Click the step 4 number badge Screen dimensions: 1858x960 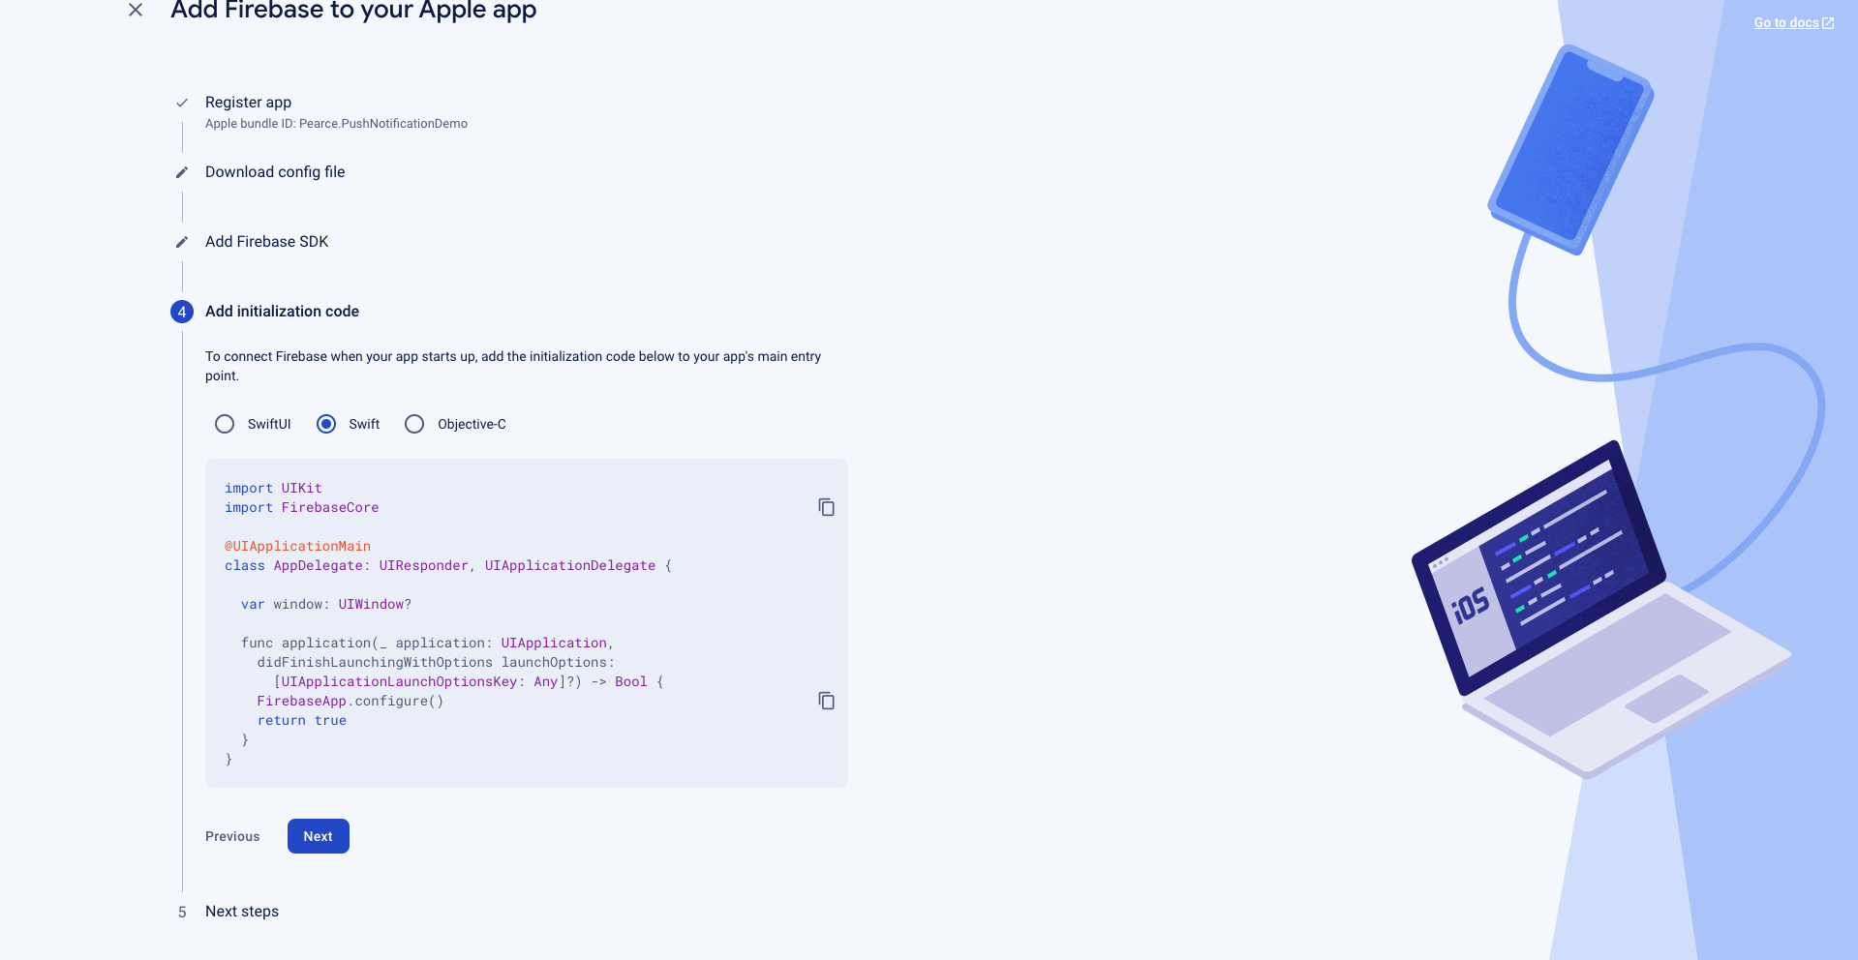coord(182,312)
